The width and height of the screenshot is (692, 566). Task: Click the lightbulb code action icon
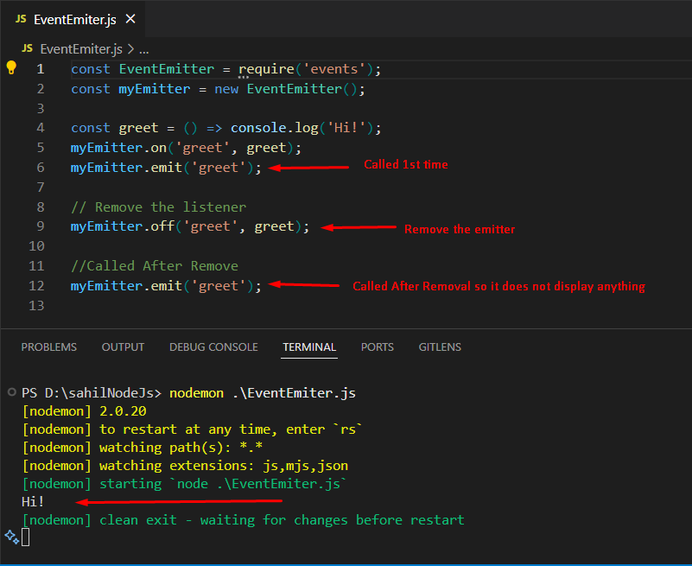point(12,68)
